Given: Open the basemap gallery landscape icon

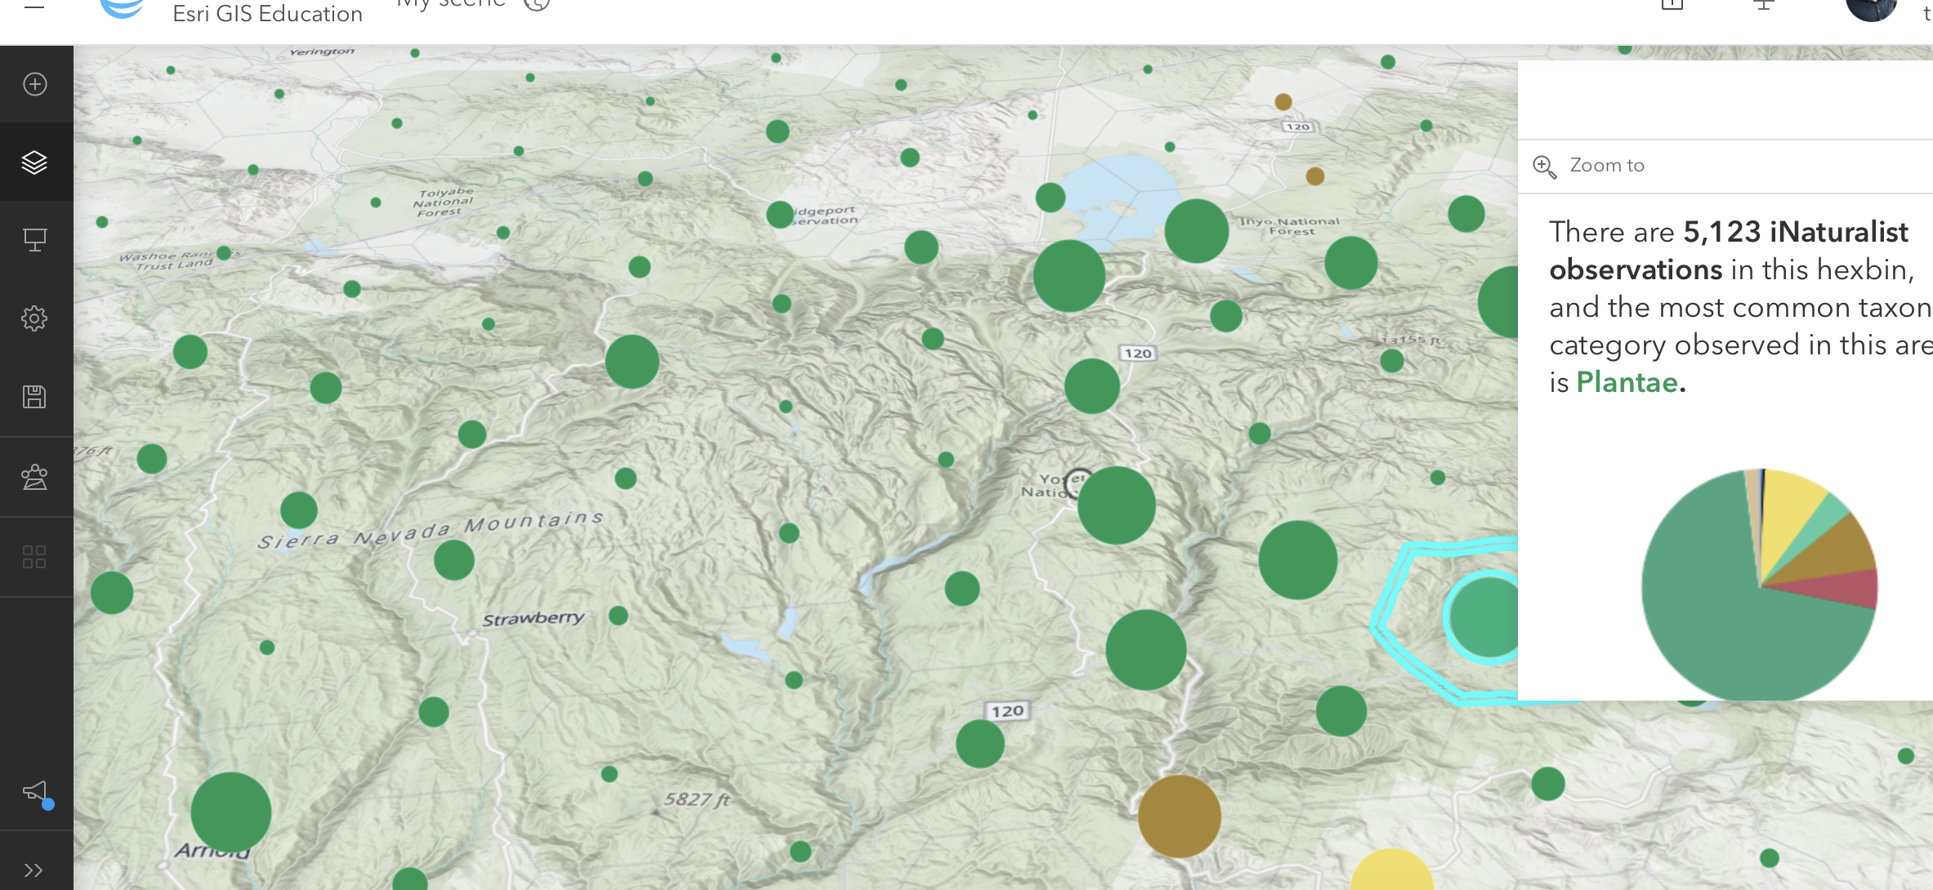Looking at the screenshot, I should coord(35,477).
